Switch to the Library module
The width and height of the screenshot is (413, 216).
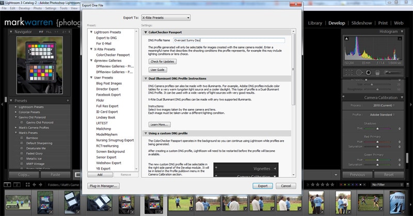point(315,23)
